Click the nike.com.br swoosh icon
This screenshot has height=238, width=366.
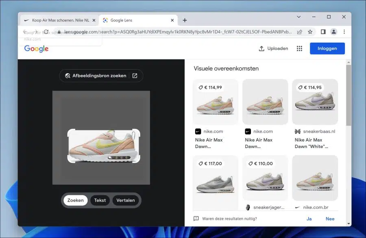tap(298, 207)
